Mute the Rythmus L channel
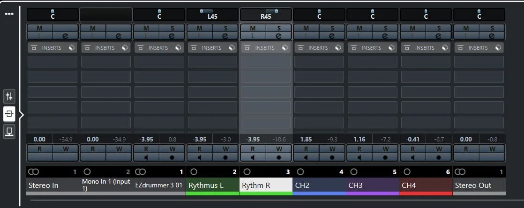Screen dimensions: 524x208 point(199,28)
